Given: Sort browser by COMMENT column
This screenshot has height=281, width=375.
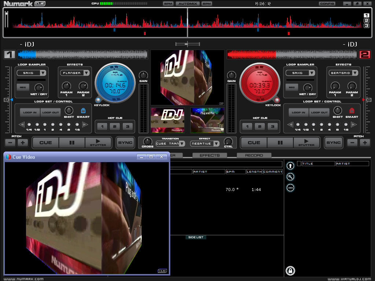Looking at the screenshot, I should point(272,172).
